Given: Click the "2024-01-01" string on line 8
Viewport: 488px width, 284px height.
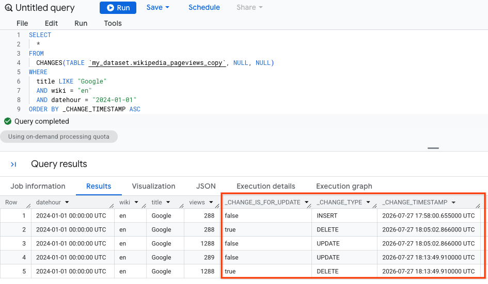Looking at the screenshot, I should (115, 100).
